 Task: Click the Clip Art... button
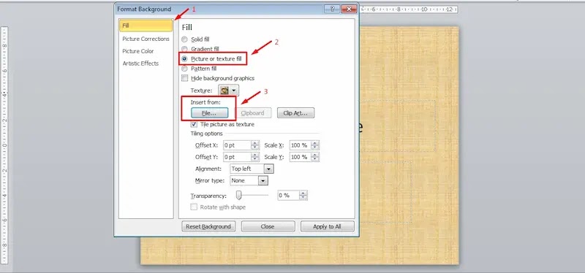(x=295, y=113)
